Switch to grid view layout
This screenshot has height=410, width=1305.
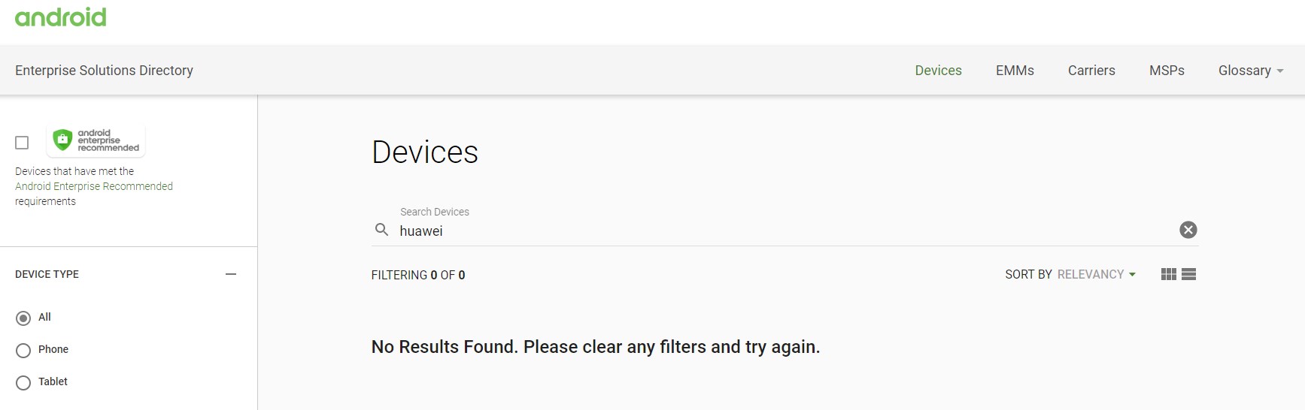[x=1168, y=274]
